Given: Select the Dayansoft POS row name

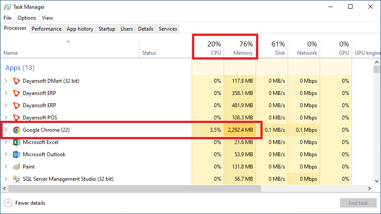Looking at the screenshot, I should [40, 118].
